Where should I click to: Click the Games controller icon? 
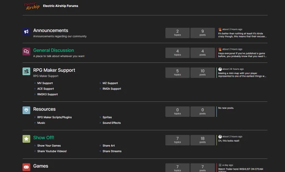(x=26, y=167)
